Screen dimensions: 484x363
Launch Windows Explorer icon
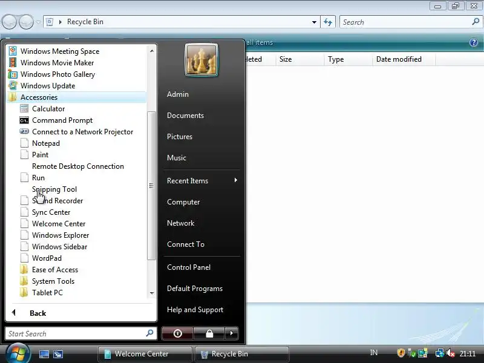[x=24, y=235]
